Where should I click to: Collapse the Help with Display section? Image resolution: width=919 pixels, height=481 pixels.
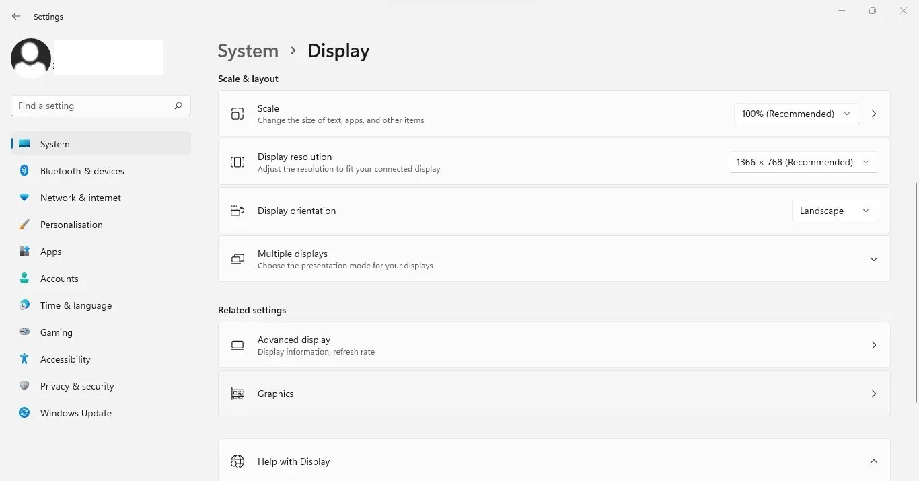click(874, 461)
